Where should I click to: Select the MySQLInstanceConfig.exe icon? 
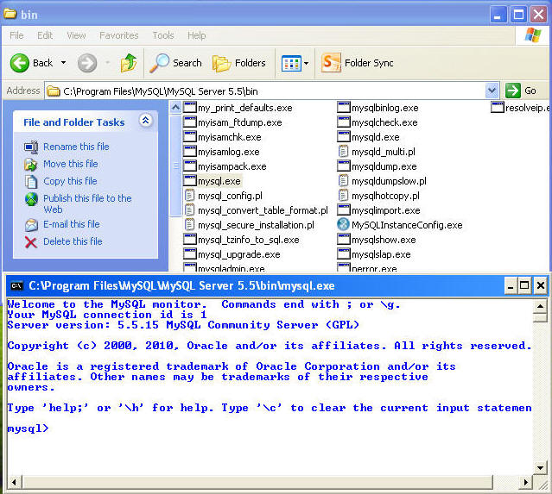pos(343,224)
